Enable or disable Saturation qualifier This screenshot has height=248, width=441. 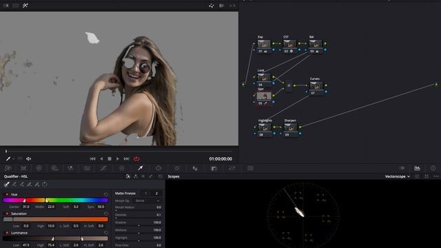[7, 214]
